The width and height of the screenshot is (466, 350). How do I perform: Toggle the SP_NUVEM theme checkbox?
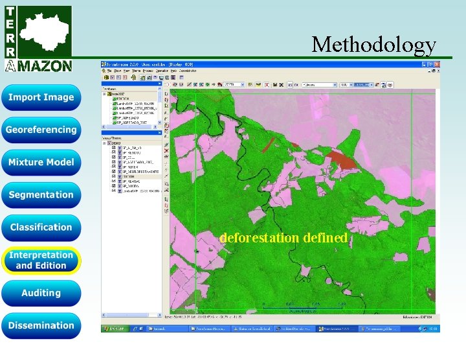114,167
